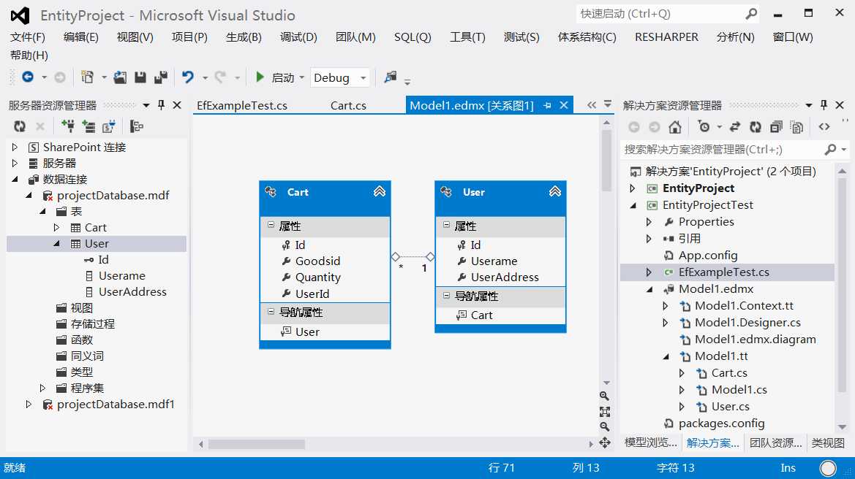Click the diagram horizontal scrollbar thumb
Screen dimensions: 855x479
[256, 444]
